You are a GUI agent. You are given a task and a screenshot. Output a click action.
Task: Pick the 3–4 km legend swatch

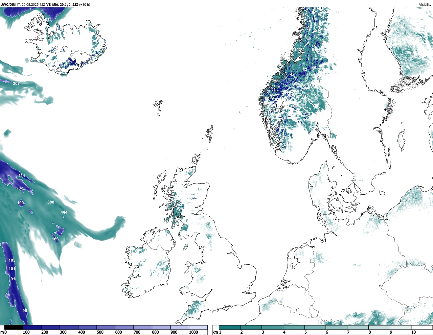[272, 328]
